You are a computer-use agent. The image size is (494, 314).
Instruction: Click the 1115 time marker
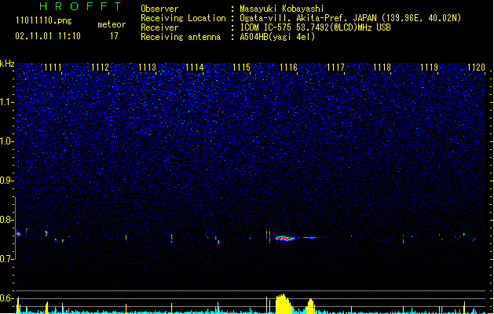pyautogui.click(x=241, y=68)
